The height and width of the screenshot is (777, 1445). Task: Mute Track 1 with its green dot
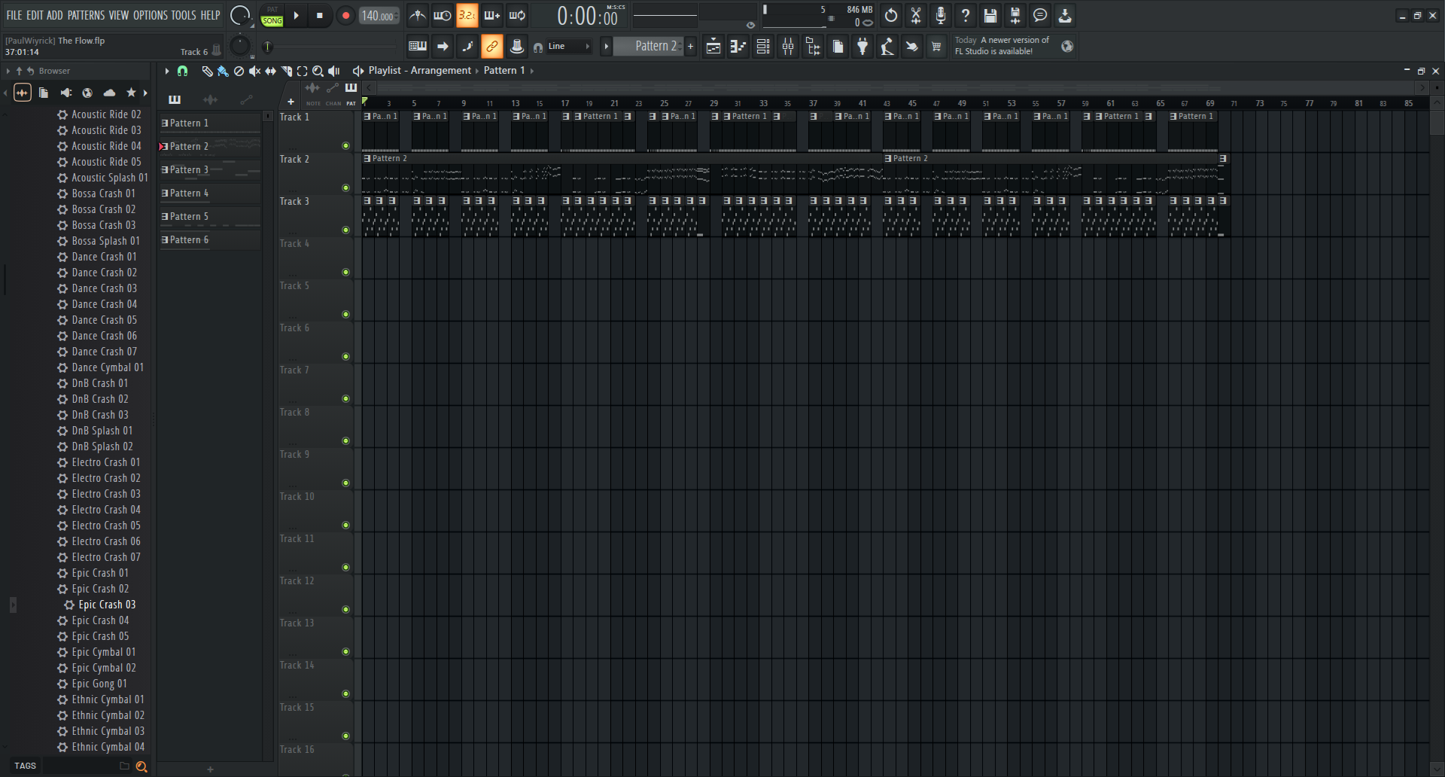(x=346, y=146)
